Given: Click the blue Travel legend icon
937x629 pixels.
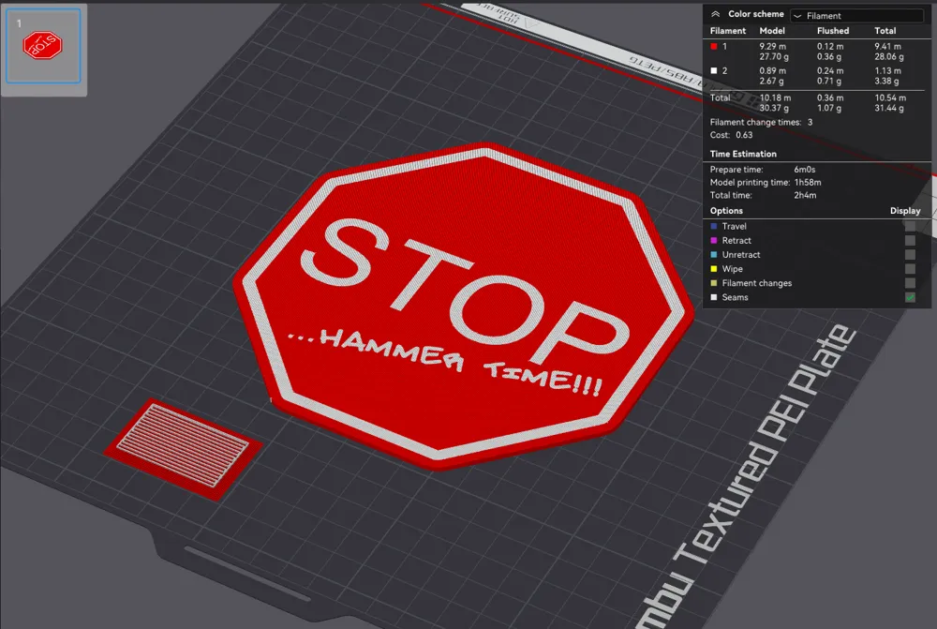Looking at the screenshot, I should [x=713, y=226].
